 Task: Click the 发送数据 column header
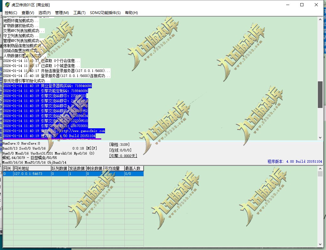click(77, 168)
